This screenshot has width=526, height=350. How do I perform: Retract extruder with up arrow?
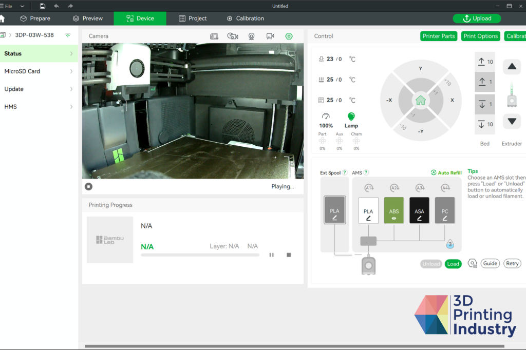click(512, 66)
